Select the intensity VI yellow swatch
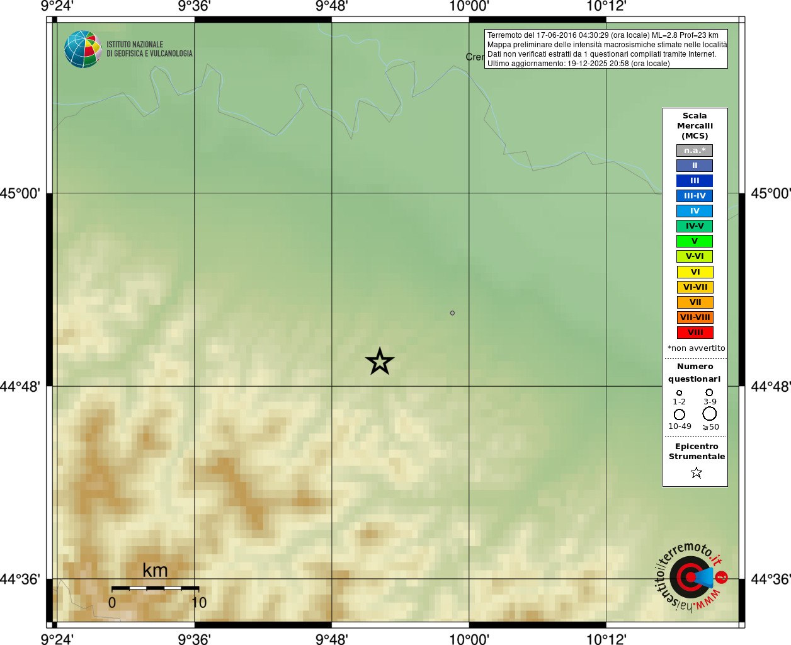This screenshot has width=791, height=645. pos(695,272)
